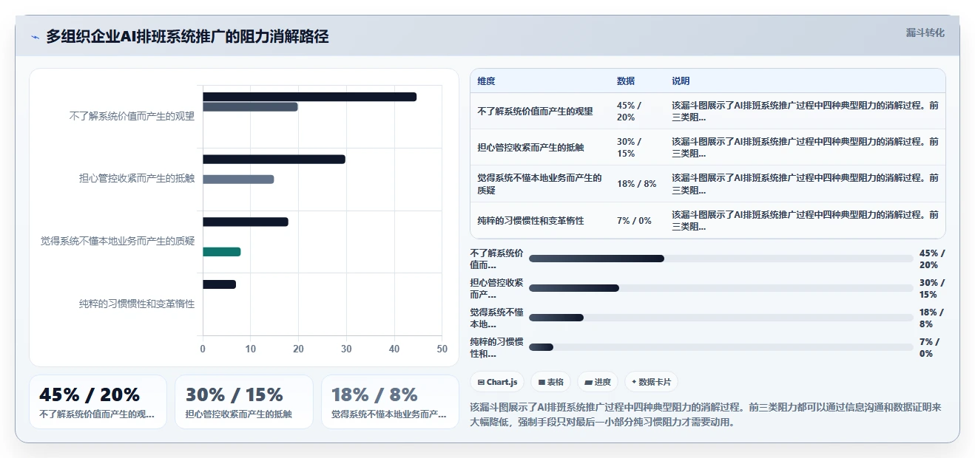Click the 45% / 20% value beside the progress bar

click(x=932, y=259)
